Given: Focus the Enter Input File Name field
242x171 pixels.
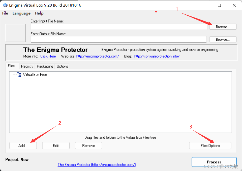Looking at the screenshot, I should coord(119,27).
